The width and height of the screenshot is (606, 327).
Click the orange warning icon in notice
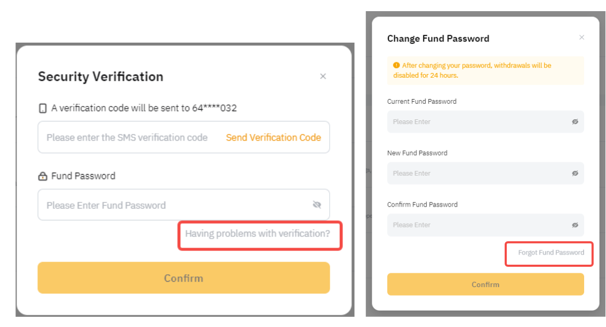tap(396, 66)
